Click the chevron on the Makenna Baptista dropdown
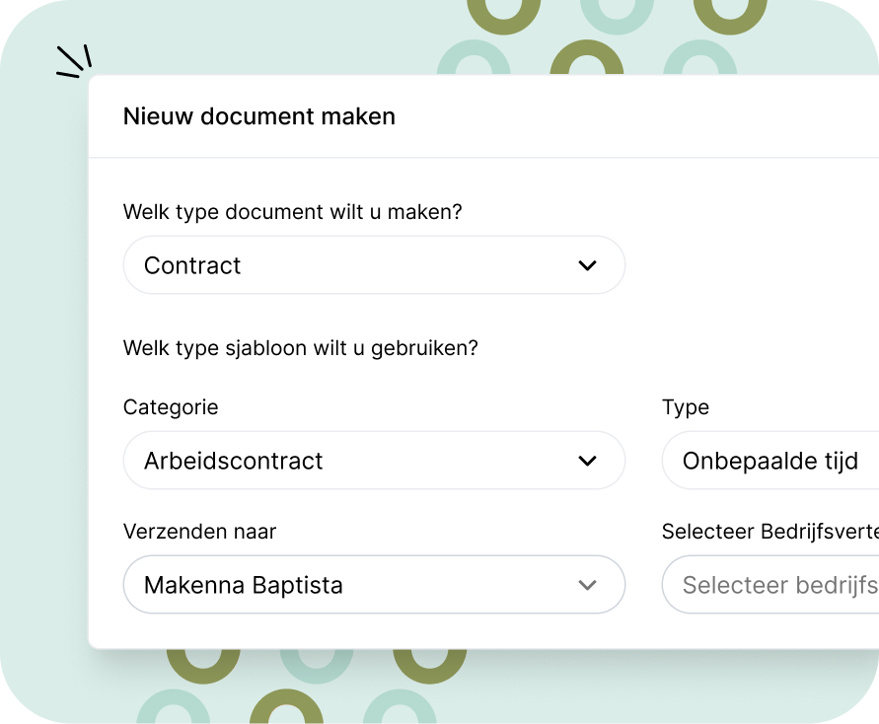This screenshot has height=724, width=879. coord(587,585)
